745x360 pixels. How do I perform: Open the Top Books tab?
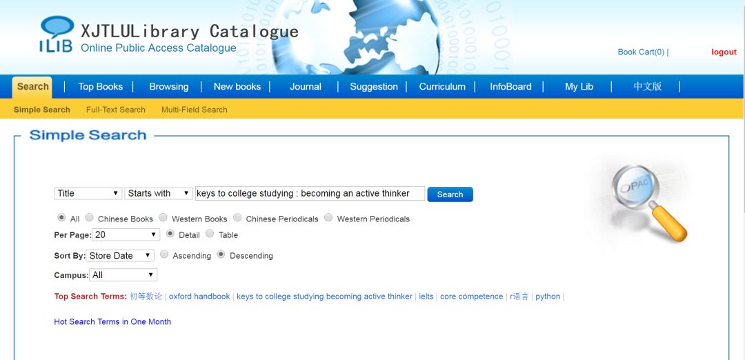point(100,87)
